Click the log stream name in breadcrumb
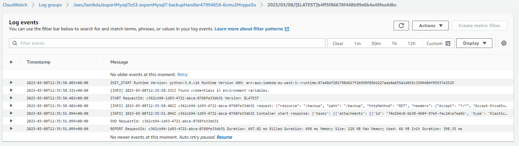Screen dimensions: 519x146 pyautogui.click(x=332, y=5)
